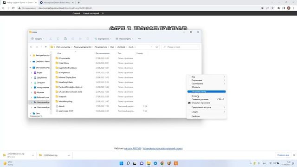Open taskbar Search magnifier icon
The width and height of the screenshot is (297, 167).
click(x=128, y=163)
